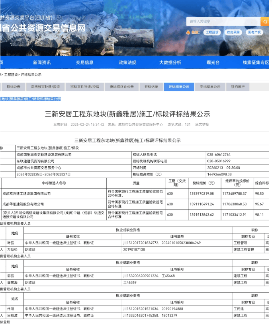The height and width of the screenshot is (325, 272).
Task: Click 成都双流建工建设集团有限公司 candidate cell
Action: 54,194
